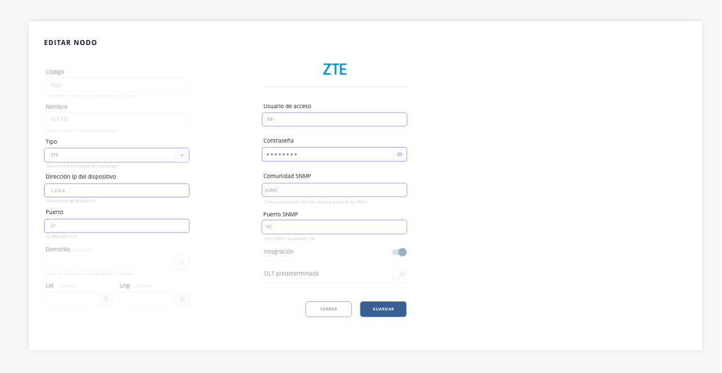Click the GUARDAR button

click(383, 309)
